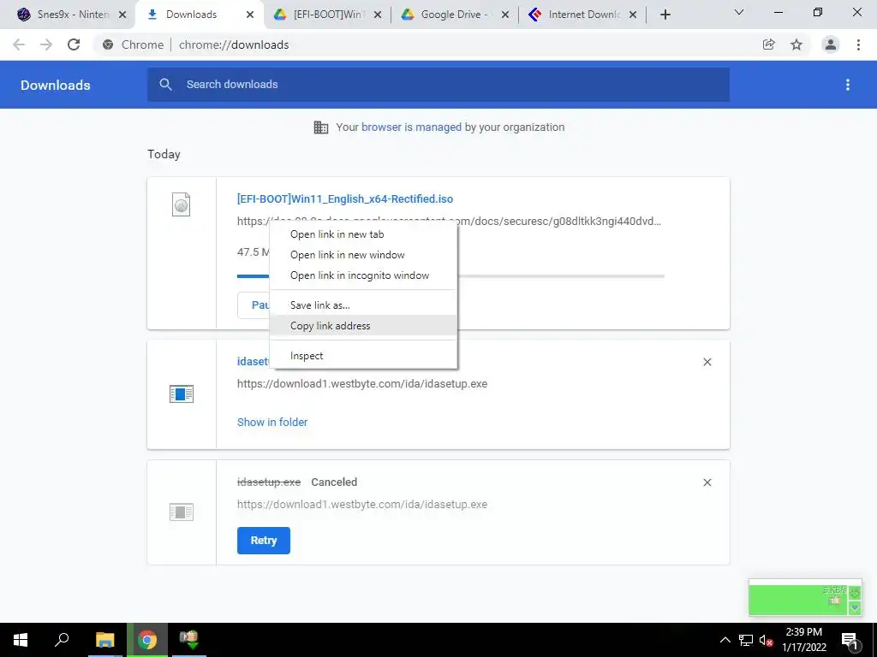Viewport: 877px width, 657px height.
Task: Share this page icon
Action: click(769, 44)
